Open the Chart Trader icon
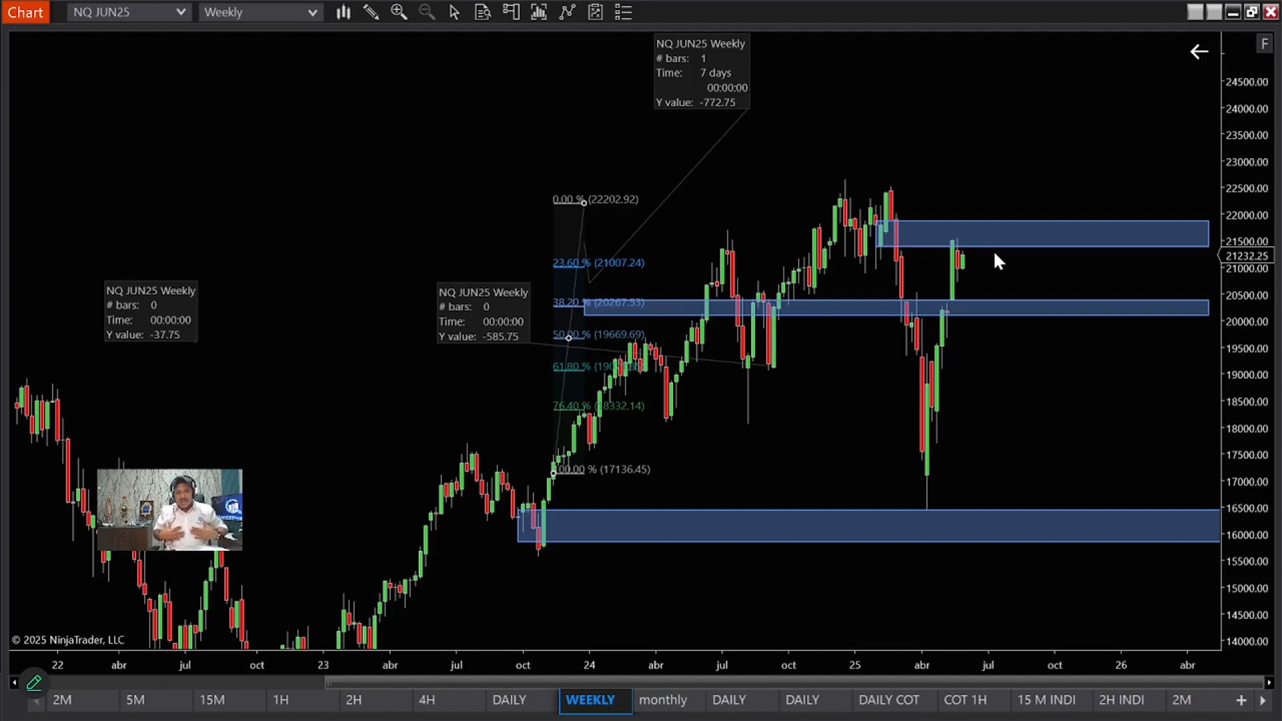Image resolution: width=1282 pixels, height=721 pixels. click(511, 12)
